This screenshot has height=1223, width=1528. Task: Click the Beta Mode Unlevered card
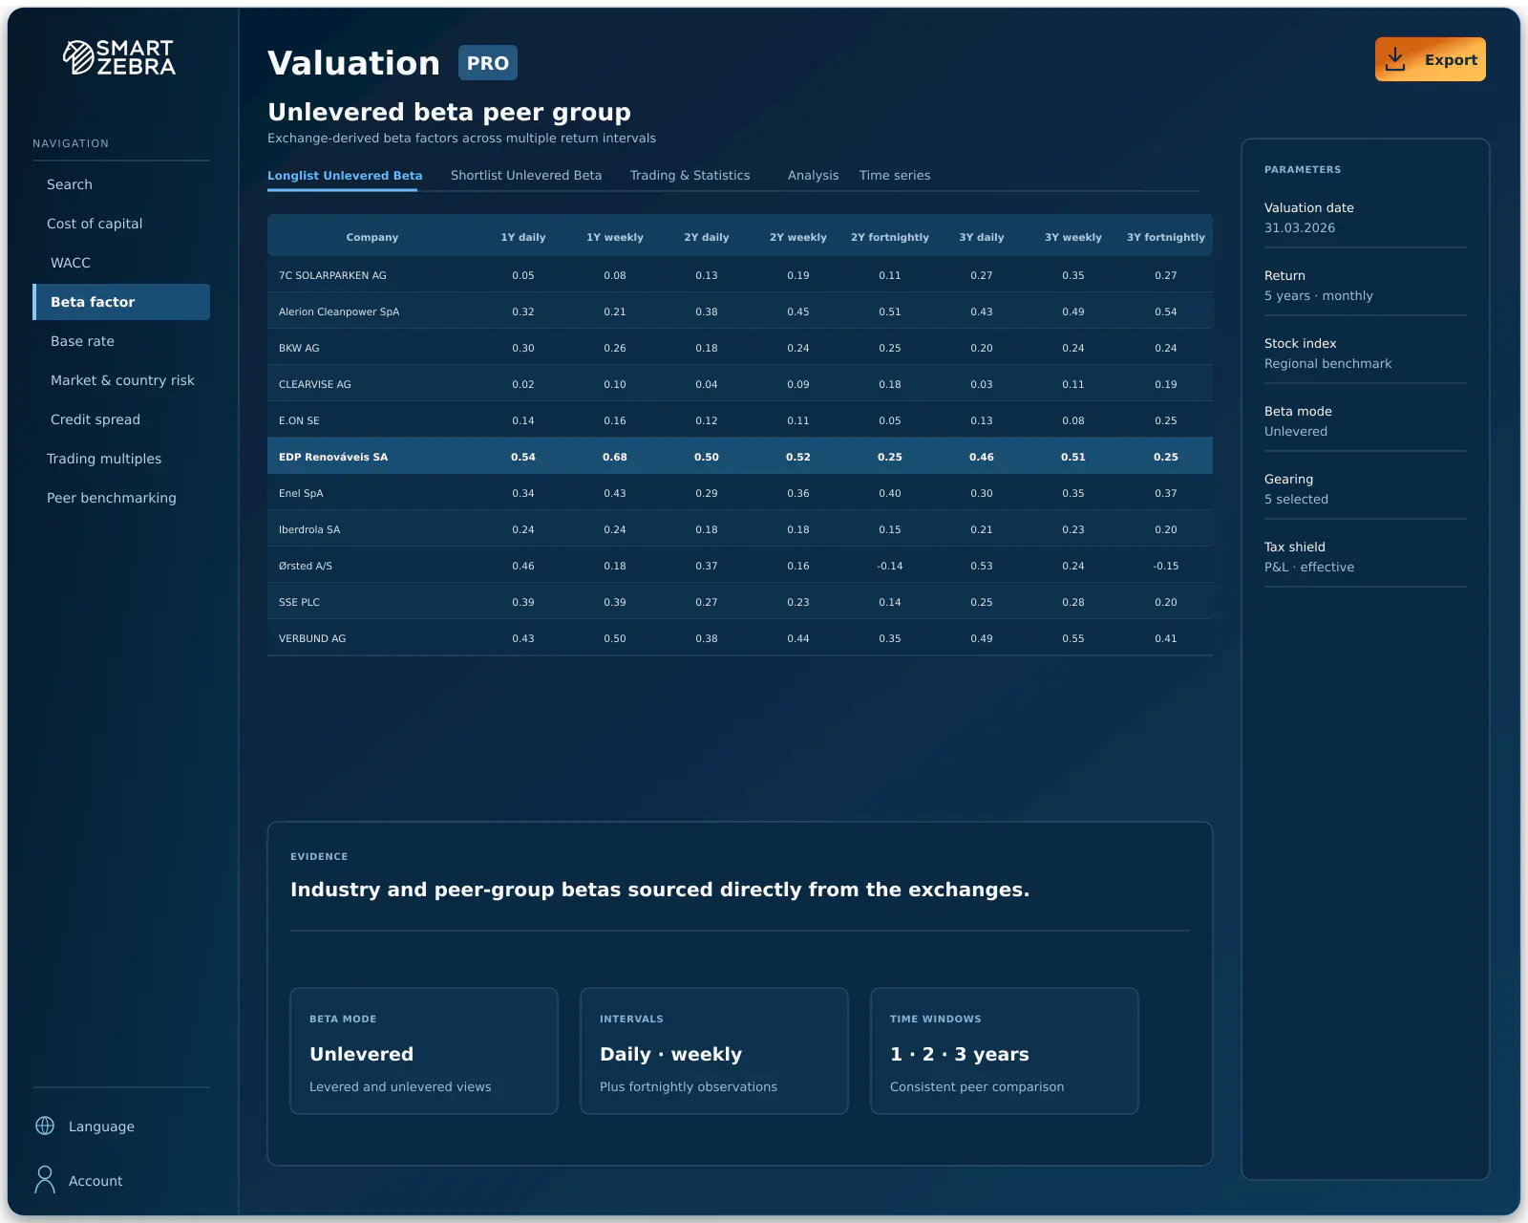tap(424, 1051)
